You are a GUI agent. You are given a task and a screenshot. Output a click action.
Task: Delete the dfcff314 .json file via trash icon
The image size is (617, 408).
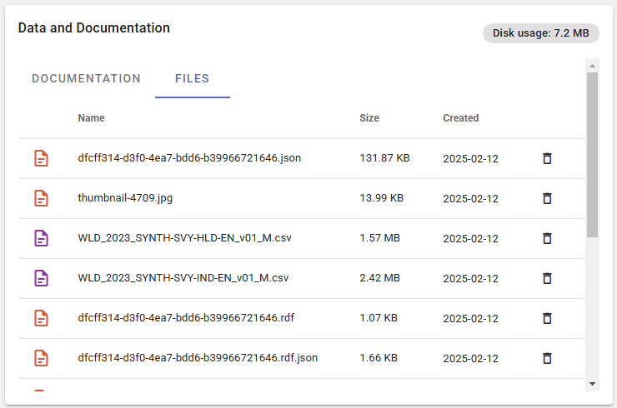click(547, 158)
